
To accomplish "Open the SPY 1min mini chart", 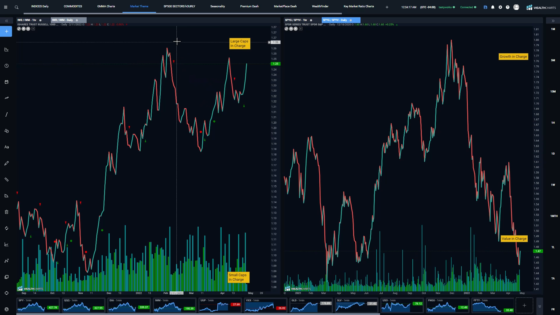I will pyautogui.click(x=38, y=305).
